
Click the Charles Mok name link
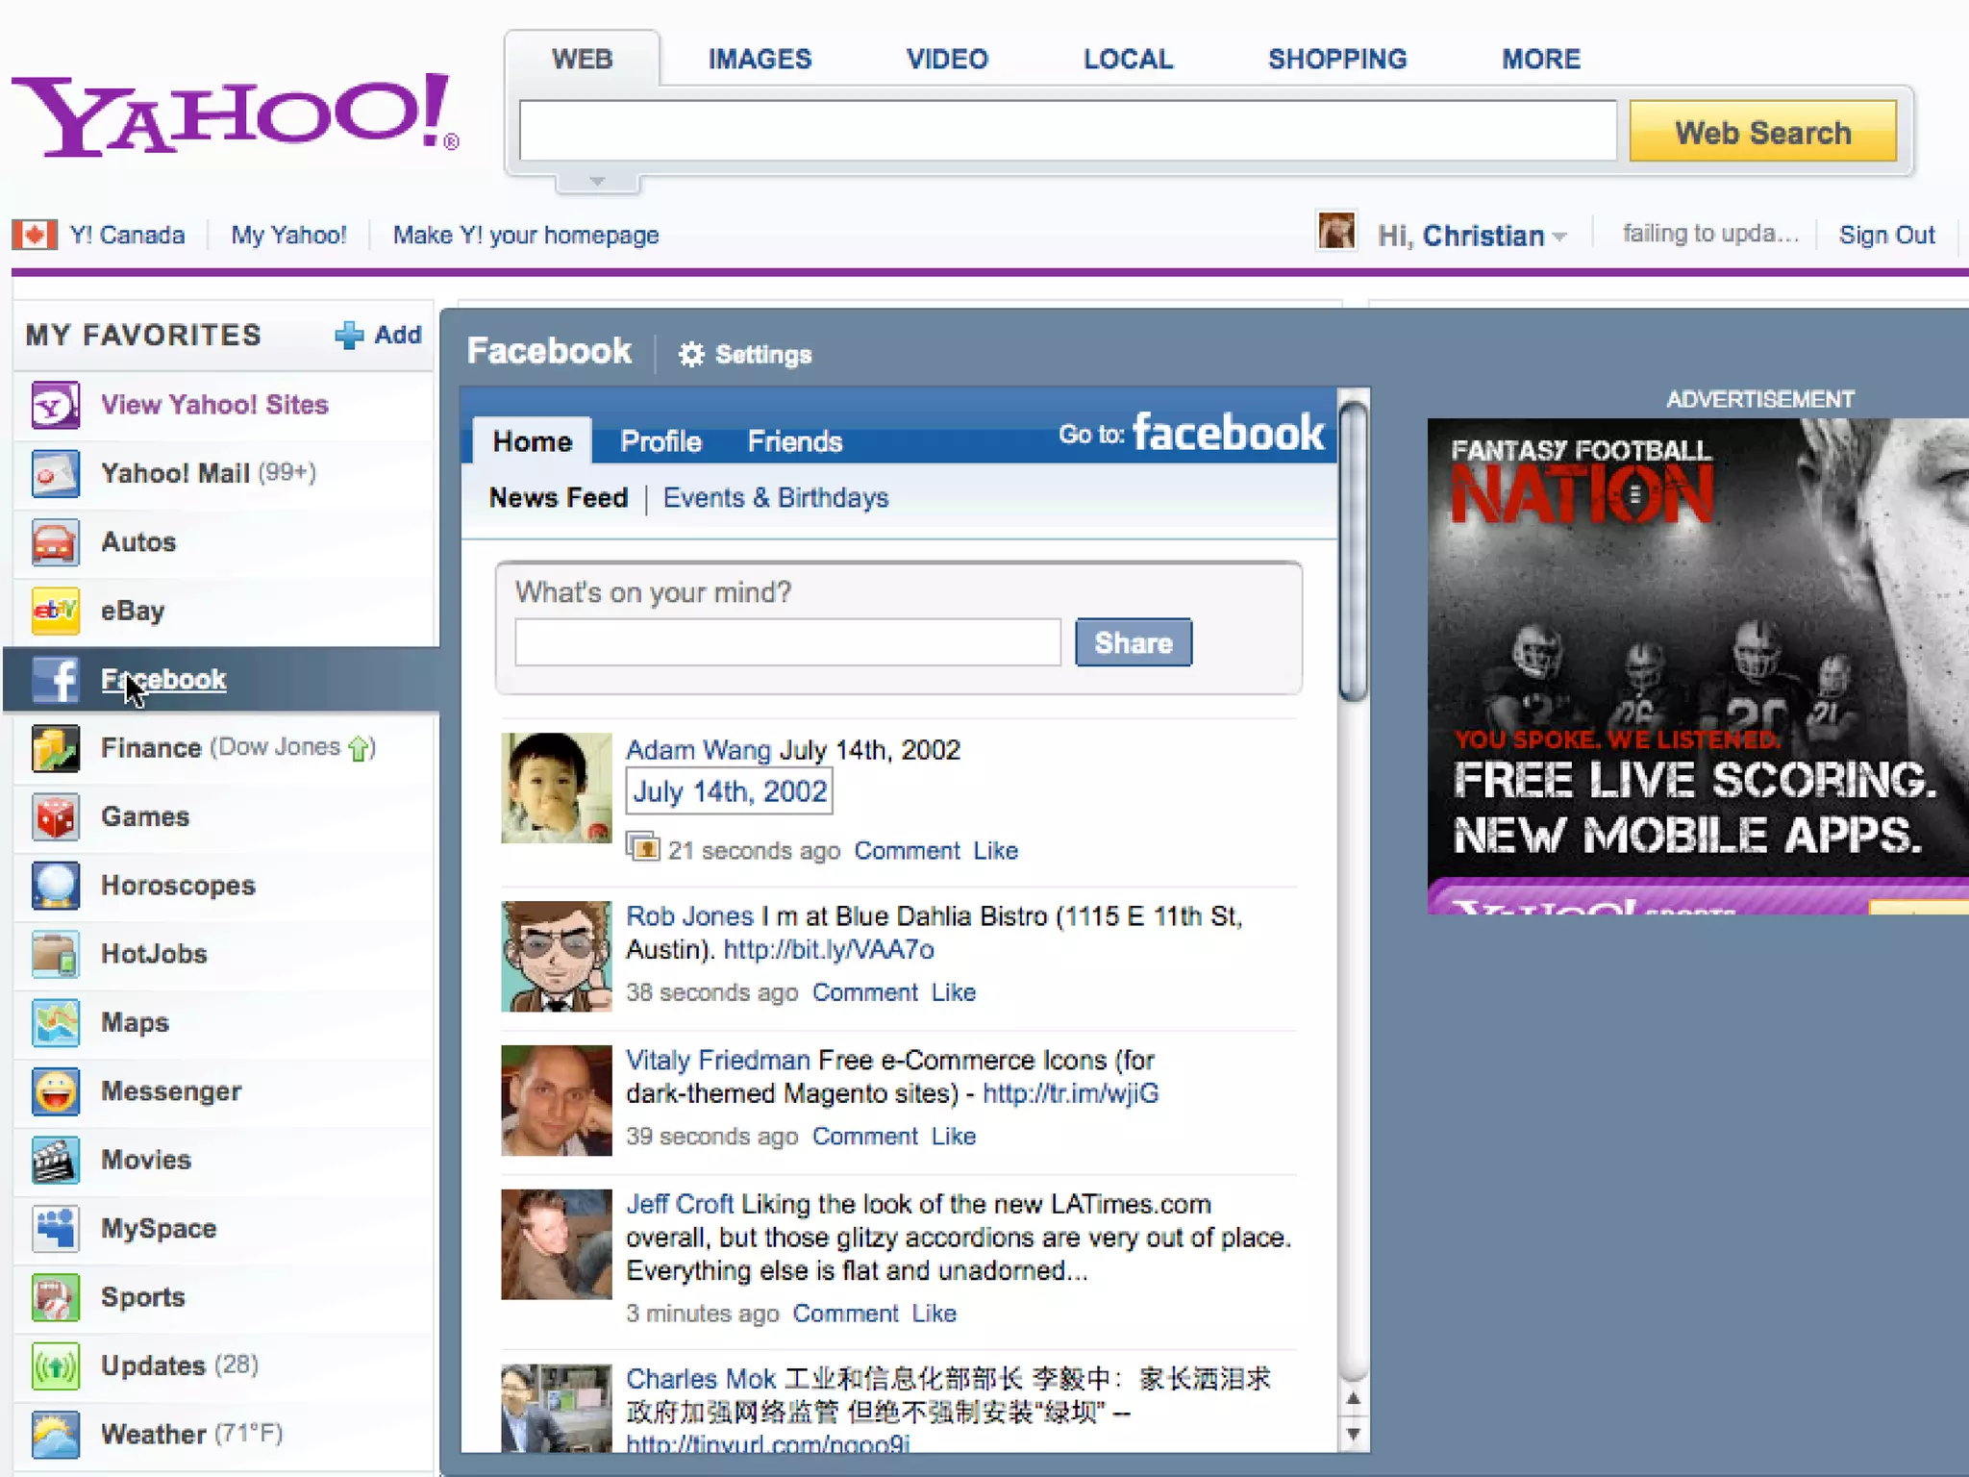pyautogui.click(x=701, y=1379)
